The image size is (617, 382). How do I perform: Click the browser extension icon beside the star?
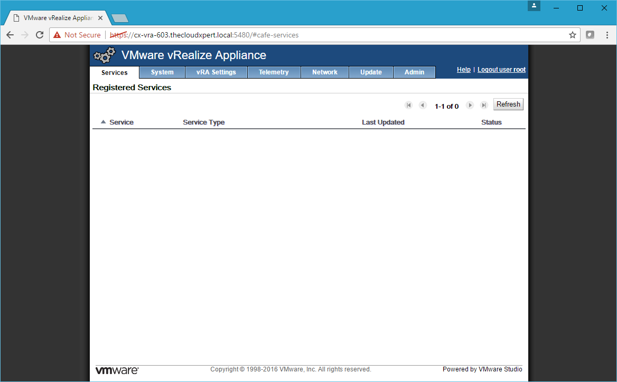590,35
